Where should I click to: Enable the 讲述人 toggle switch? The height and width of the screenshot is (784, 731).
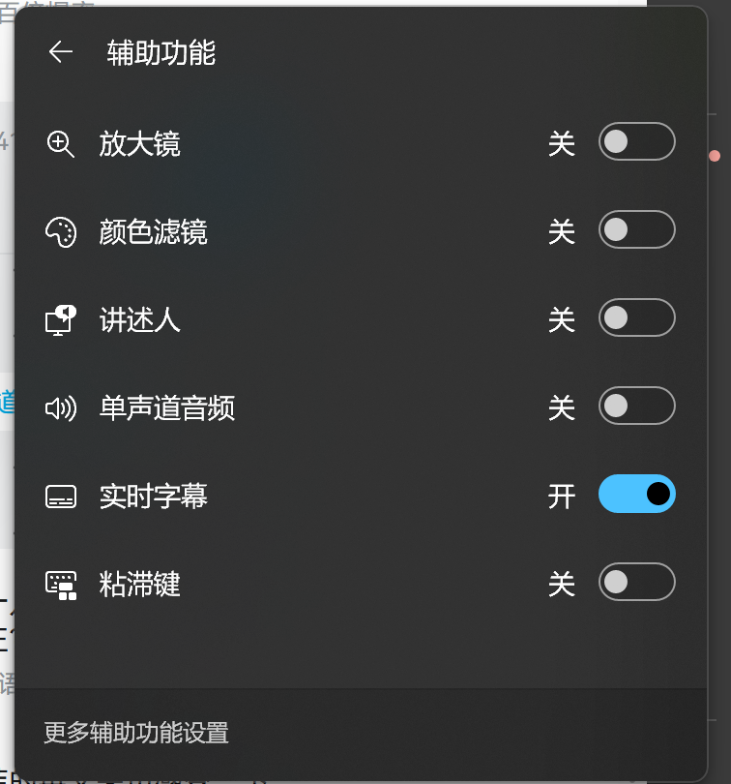[636, 318]
